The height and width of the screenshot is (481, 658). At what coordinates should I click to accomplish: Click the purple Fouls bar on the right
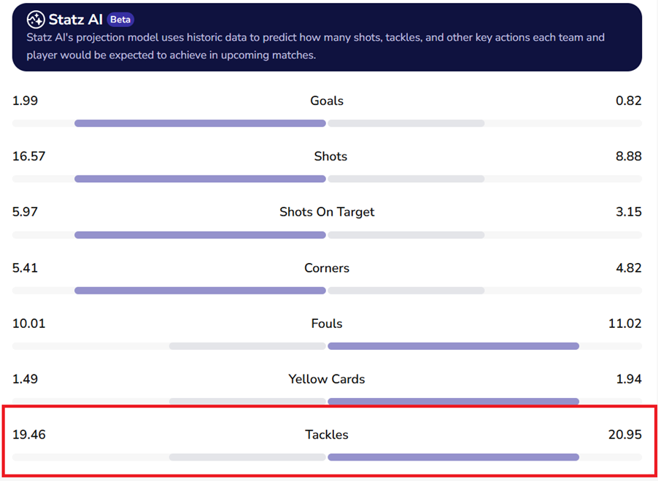453,346
